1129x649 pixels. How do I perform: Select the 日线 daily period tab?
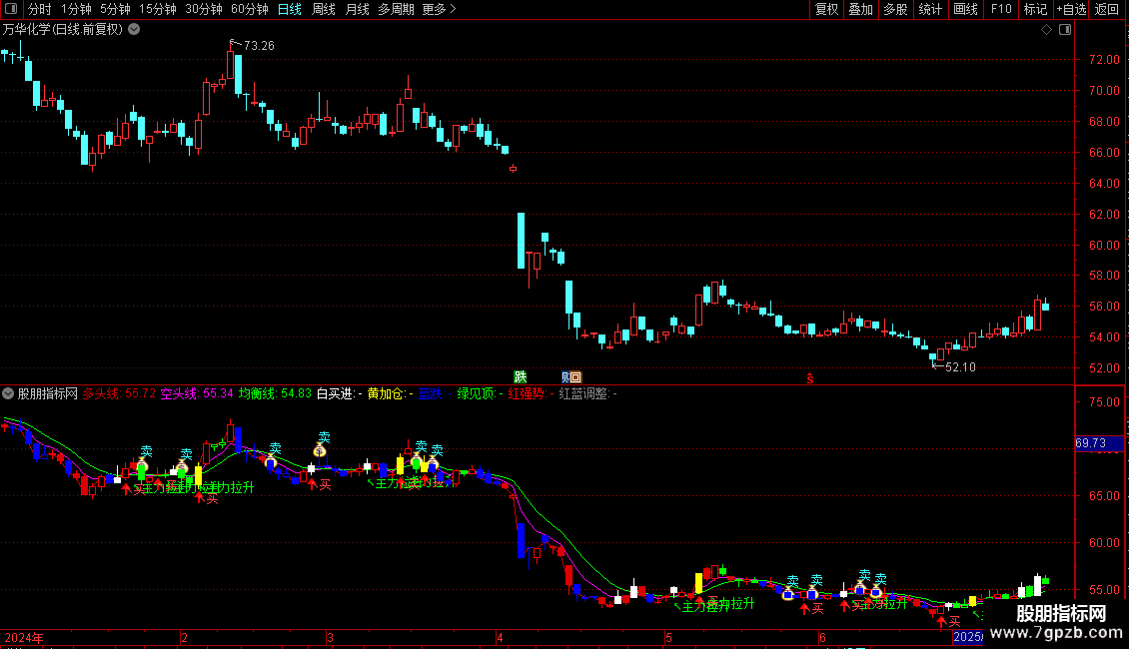290,9
